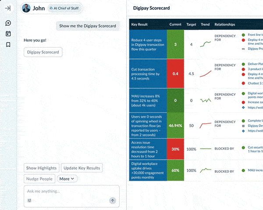Click the Key Result column header
Screen dimensions: 263x210
click(x=139, y=24)
